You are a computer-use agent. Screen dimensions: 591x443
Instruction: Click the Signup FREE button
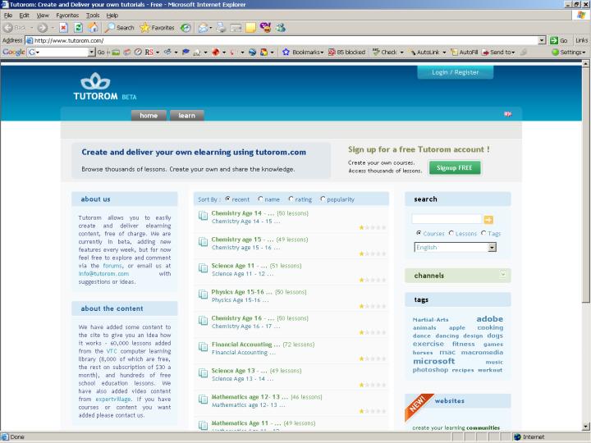[x=454, y=167]
